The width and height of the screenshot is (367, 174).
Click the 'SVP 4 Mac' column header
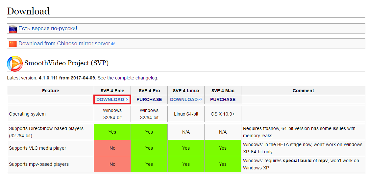(223, 91)
